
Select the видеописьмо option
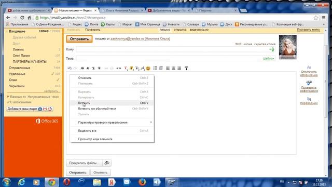pyautogui.click(x=199, y=30)
